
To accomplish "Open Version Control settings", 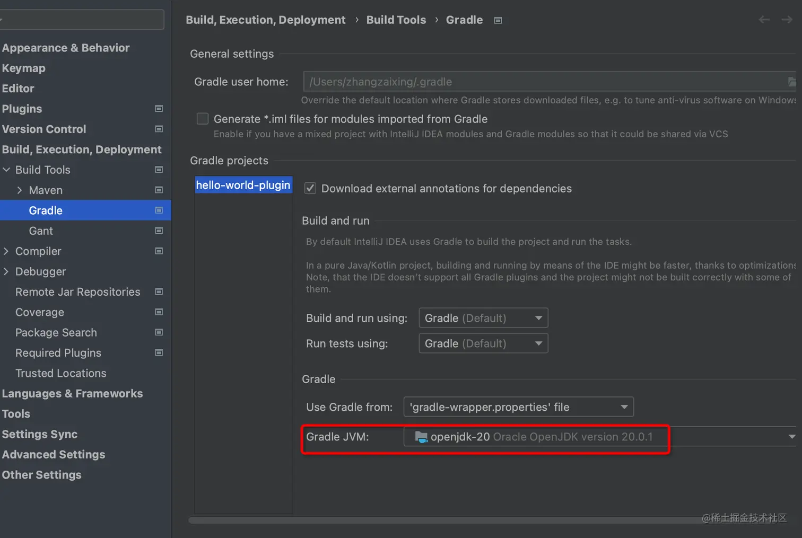I will tap(44, 129).
